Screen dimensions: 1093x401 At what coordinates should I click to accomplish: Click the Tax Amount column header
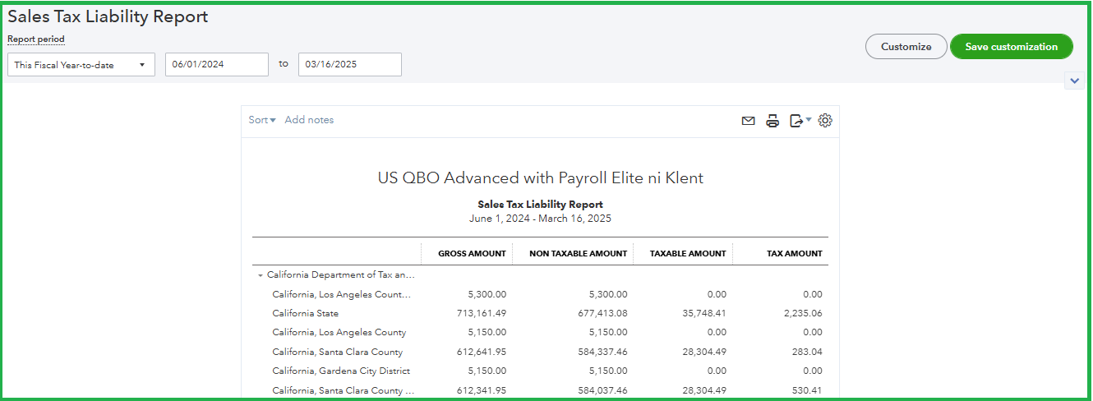(794, 254)
